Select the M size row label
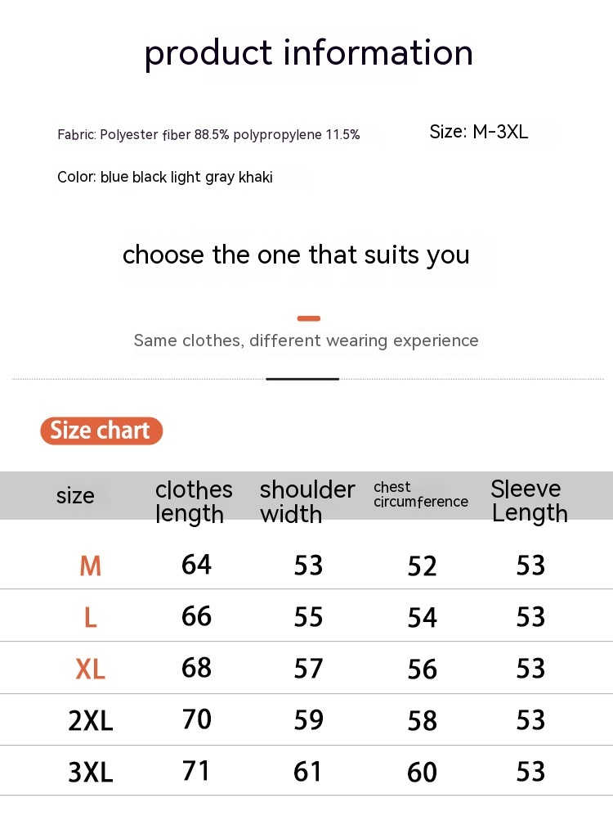The image size is (613, 825). pyautogui.click(x=90, y=566)
